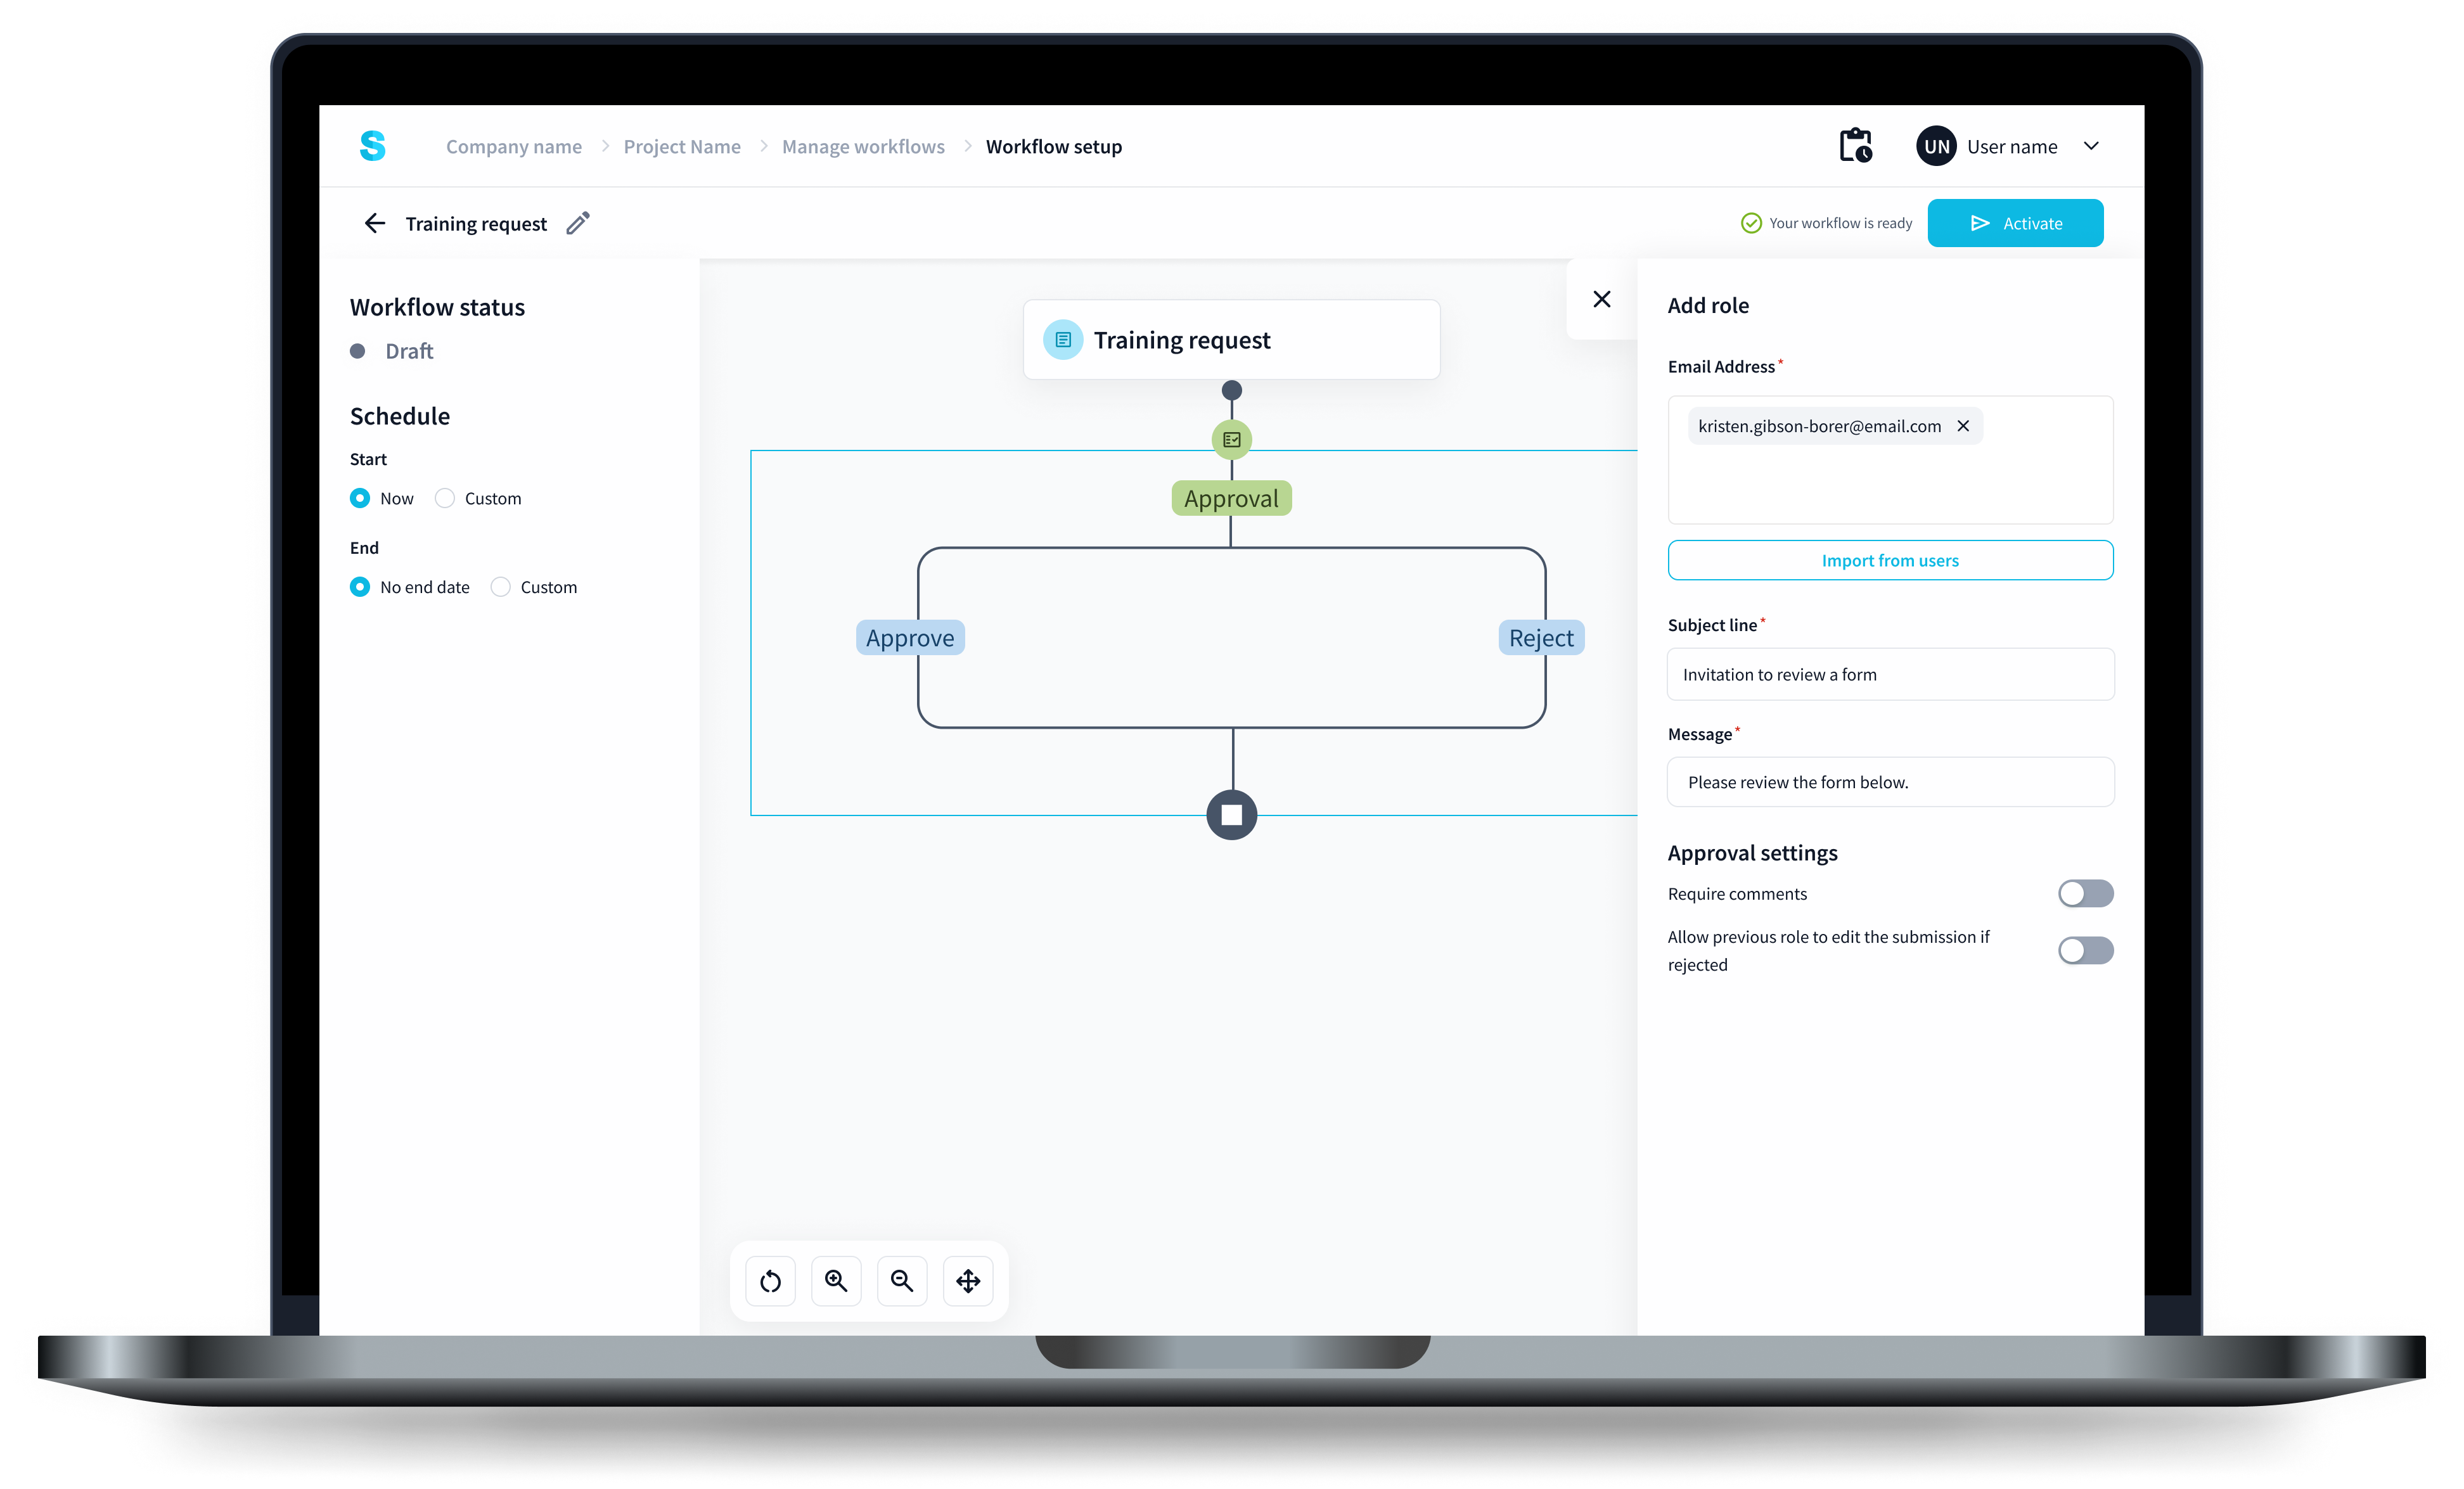
Task: Click the pencil icon to rename Training request
Action: click(x=578, y=223)
